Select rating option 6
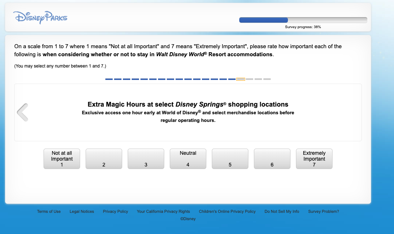The height and width of the screenshot is (234, 394). [272, 158]
